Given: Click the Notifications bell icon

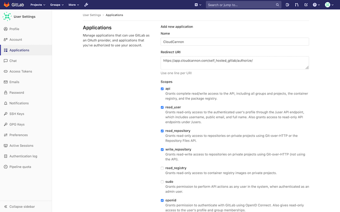Looking at the screenshot, I should (x=6, y=103).
